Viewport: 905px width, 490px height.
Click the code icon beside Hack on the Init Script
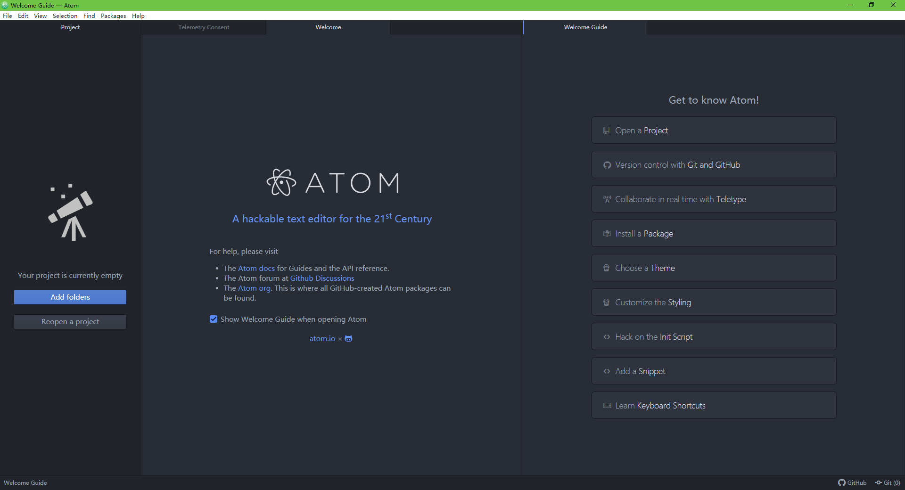pos(607,337)
